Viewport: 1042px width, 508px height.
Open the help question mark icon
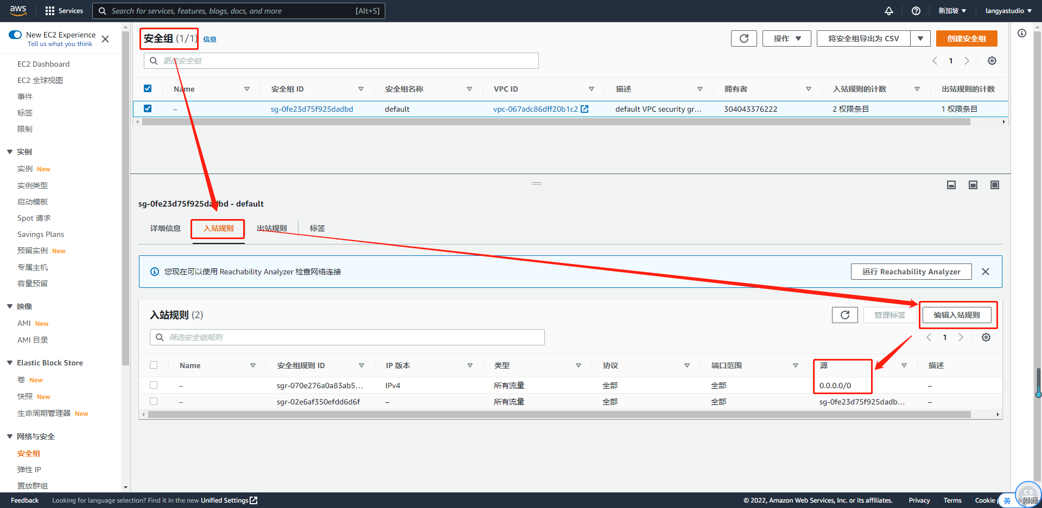point(916,11)
